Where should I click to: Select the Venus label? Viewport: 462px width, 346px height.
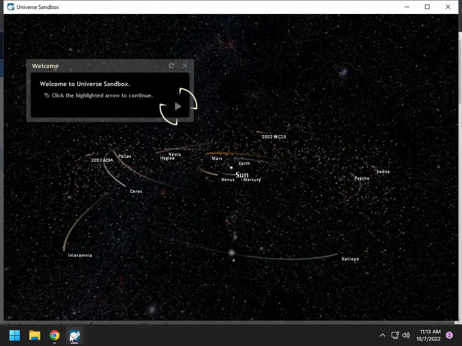(228, 179)
